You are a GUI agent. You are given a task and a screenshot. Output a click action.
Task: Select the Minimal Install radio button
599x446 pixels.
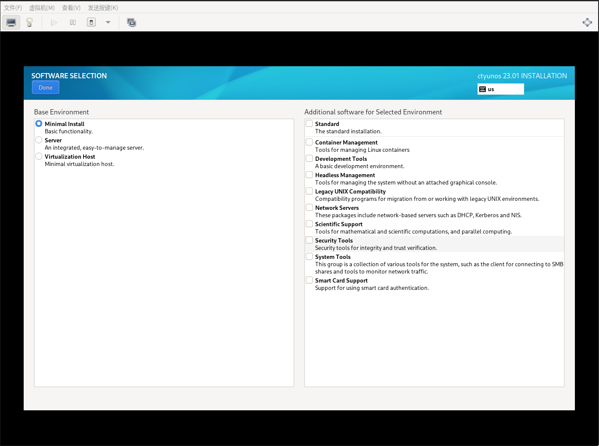tap(39, 123)
